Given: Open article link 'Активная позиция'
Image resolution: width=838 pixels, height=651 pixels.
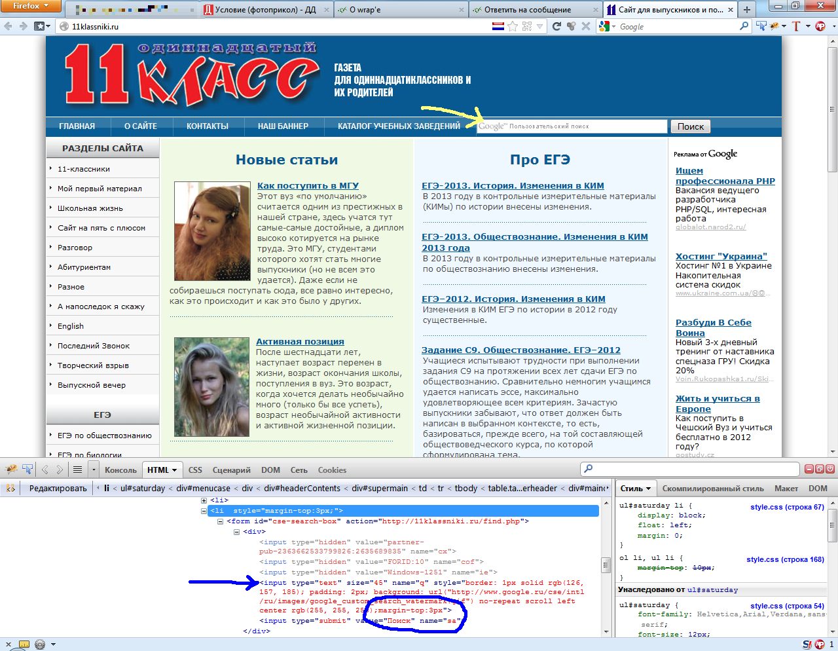Looking at the screenshot, I should [300, 341].
